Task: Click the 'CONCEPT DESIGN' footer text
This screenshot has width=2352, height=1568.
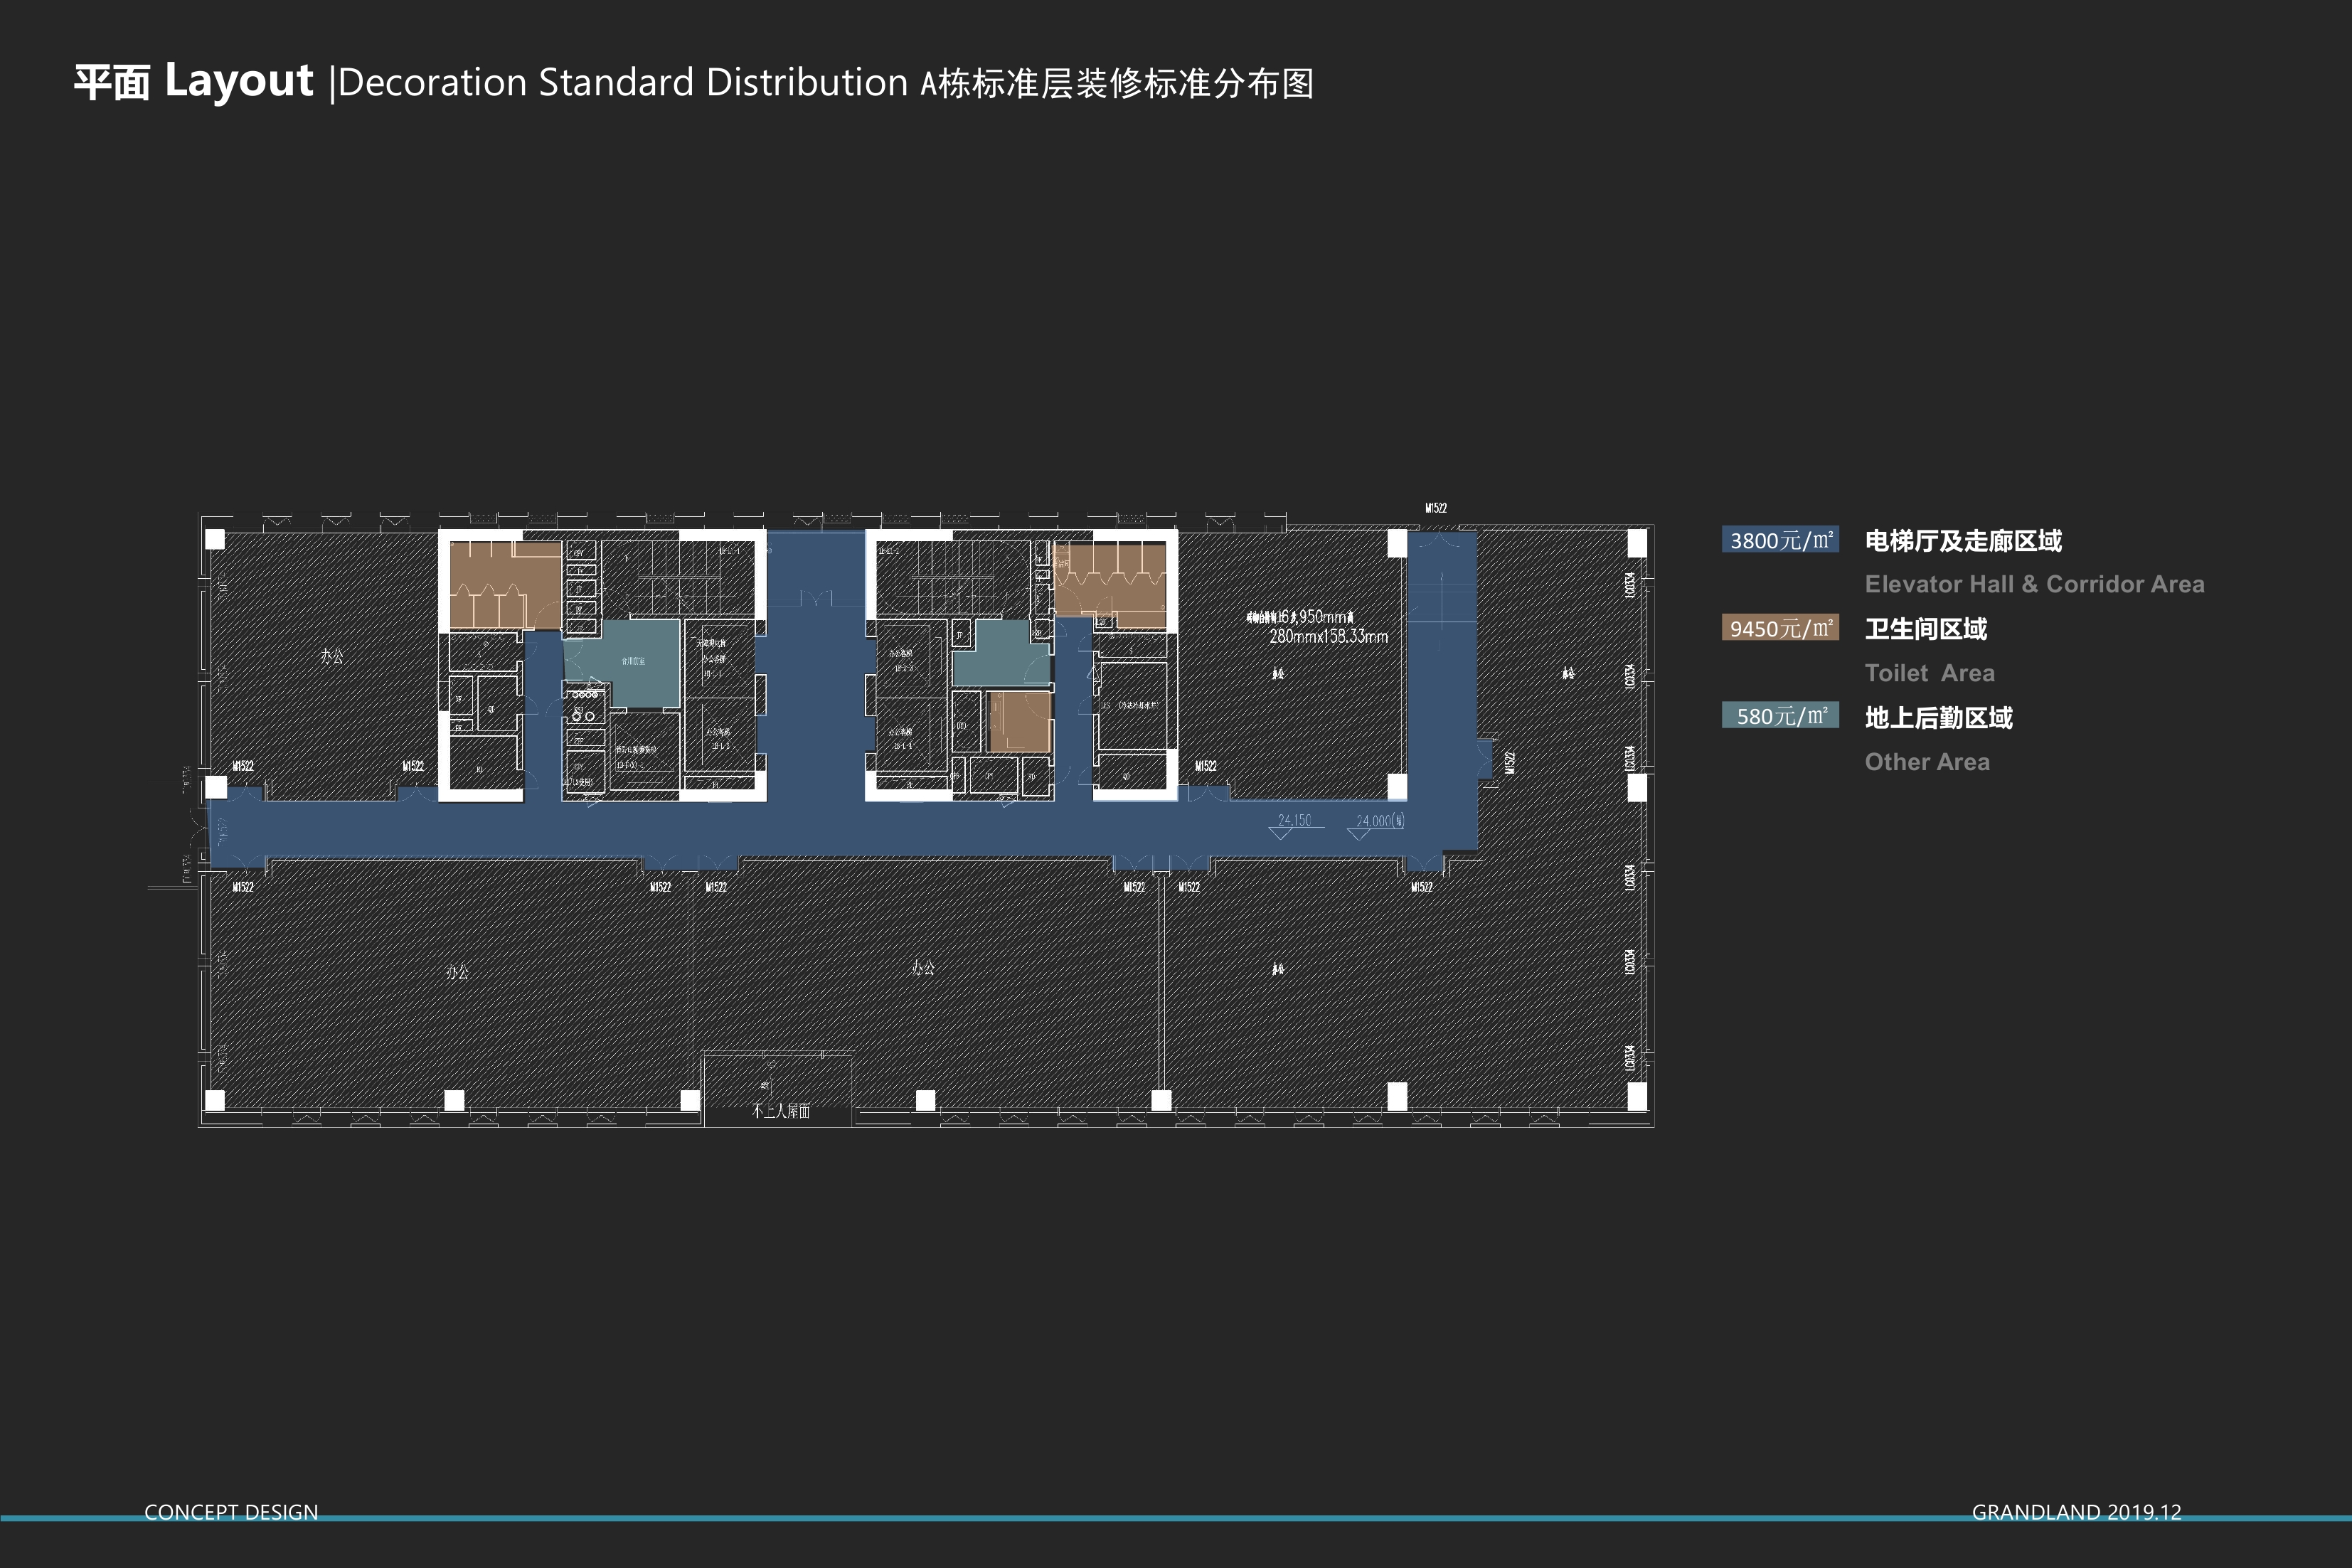Action: pyautogui.click(x=231, y=1511)
